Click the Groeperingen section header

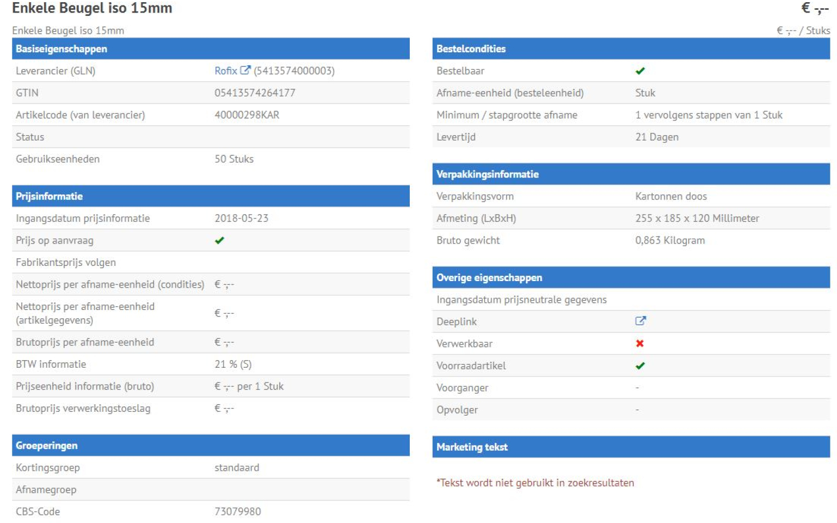[x=47, y=446]
